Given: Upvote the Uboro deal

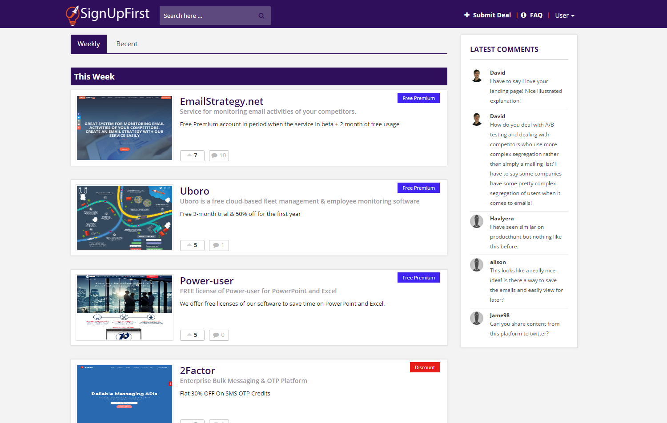Looking at the screenshot, I should click(x=192, y=245).
